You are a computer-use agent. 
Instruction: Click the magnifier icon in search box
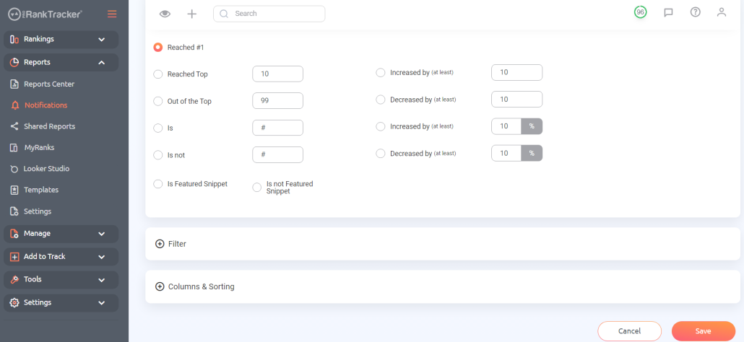click(x=224, y=14)
